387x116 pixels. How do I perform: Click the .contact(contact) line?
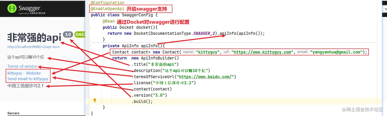click(x=152, y=89)
